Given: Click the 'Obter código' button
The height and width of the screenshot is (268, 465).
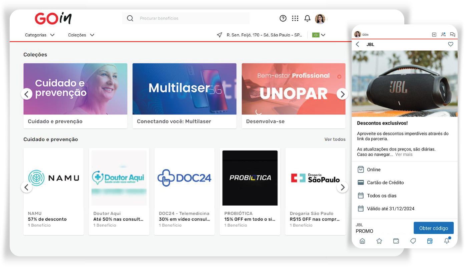Looking at the screenshot, I should coord(434,228).
